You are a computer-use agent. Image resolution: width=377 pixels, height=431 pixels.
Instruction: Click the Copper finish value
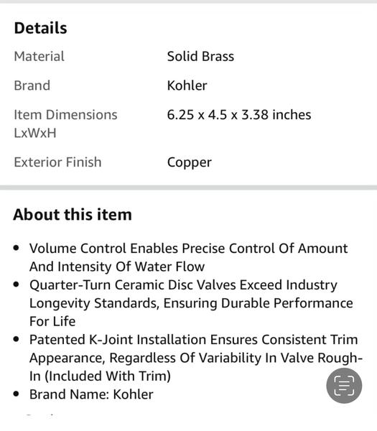(x=190, y=162)
